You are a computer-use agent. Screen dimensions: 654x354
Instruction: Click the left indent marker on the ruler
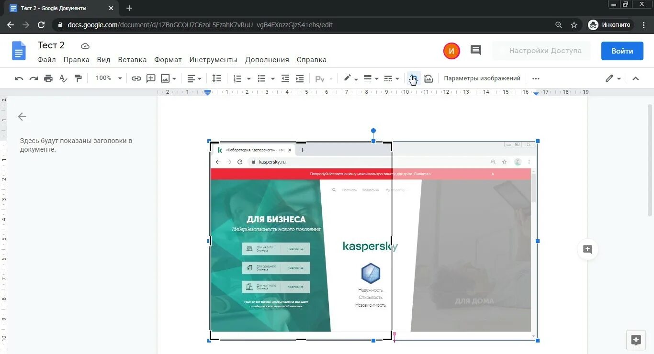tap(207, 93)
